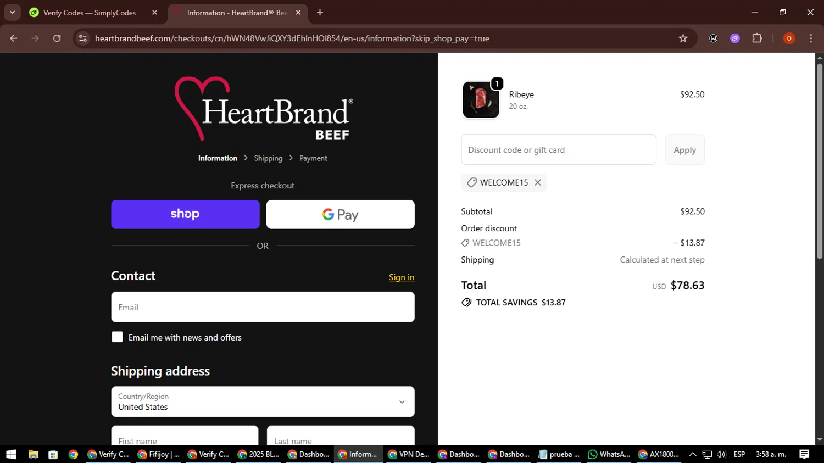This screenshot has height=463, width=824.
Task: Open Chrome's three-dot menu
Action: (811, 38)
